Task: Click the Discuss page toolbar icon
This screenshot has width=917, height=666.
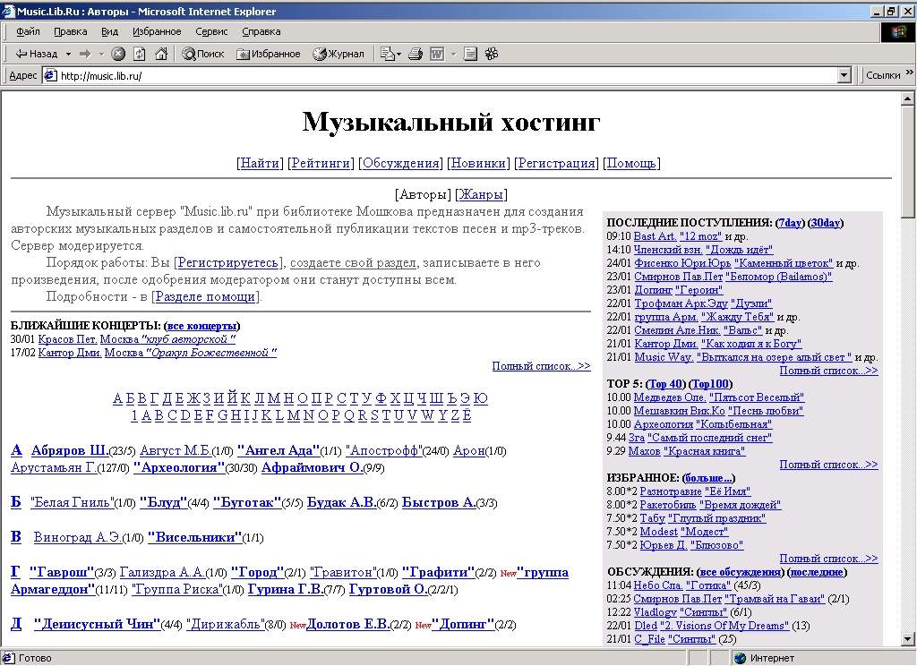Action: point(470,54)
